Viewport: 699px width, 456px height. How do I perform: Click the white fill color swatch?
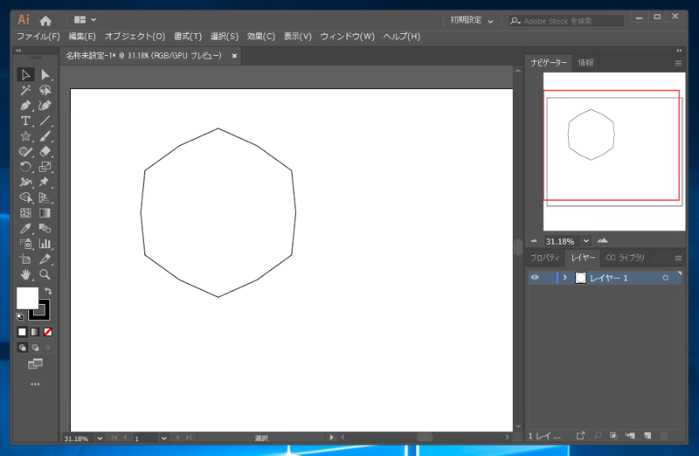[x=26, y=297]
